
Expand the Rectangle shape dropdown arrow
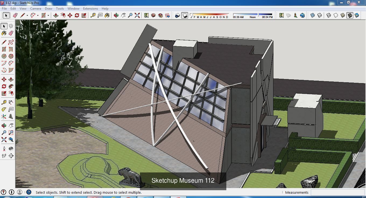(x=48, y=15)
